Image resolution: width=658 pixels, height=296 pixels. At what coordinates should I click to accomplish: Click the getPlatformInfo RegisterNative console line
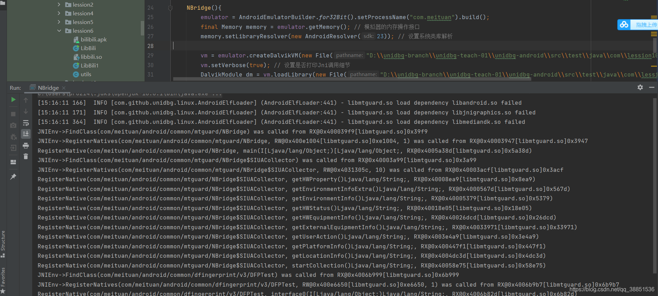pos(292,247)
